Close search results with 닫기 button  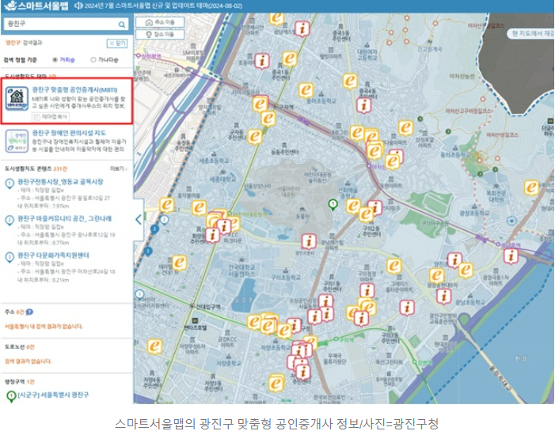(117, 43)
